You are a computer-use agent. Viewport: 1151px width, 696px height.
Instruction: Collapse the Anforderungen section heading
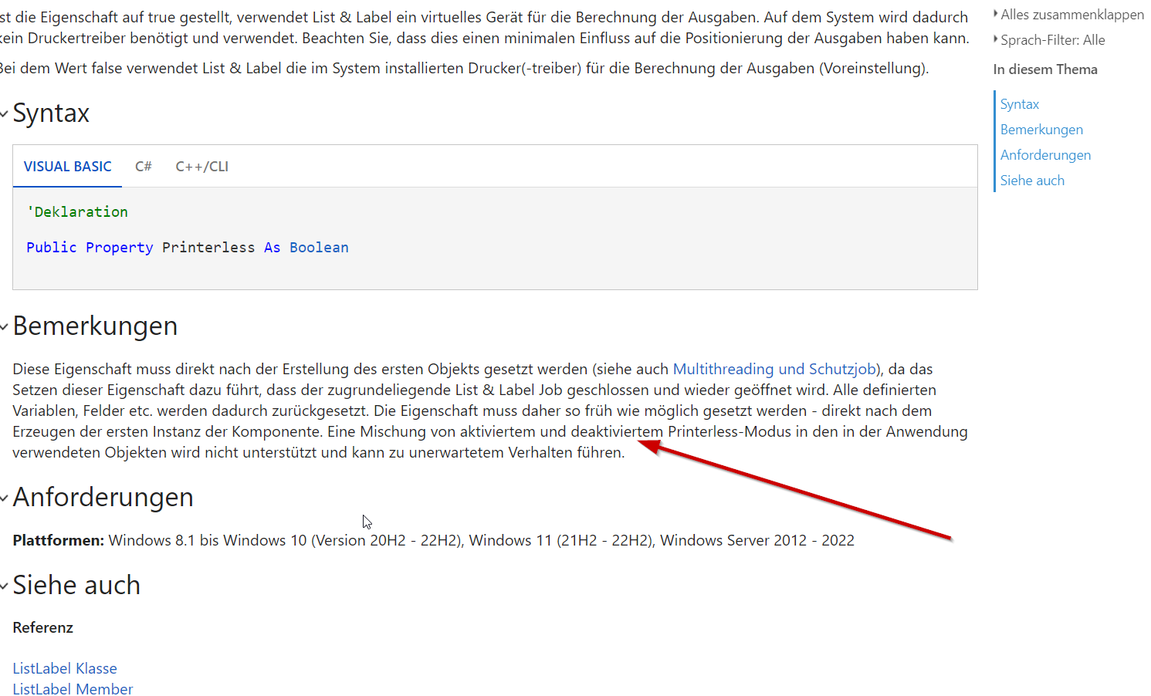coord(103,498)
